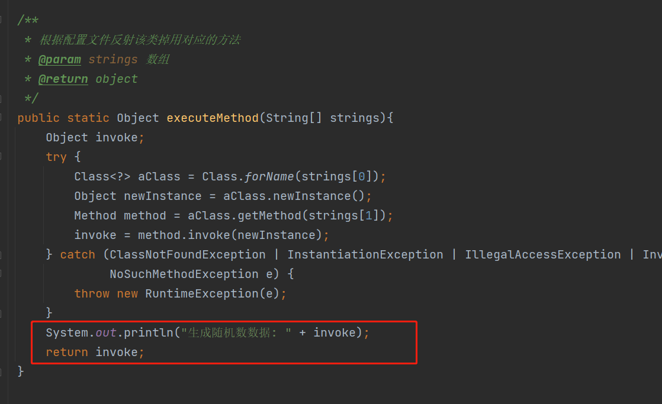
Task: Click ClassNotFoundException in the catch clause
Action: [188, 254]
